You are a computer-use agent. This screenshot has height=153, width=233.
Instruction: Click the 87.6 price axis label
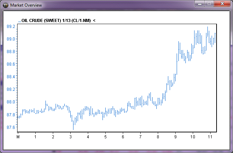tap(10, 127)
